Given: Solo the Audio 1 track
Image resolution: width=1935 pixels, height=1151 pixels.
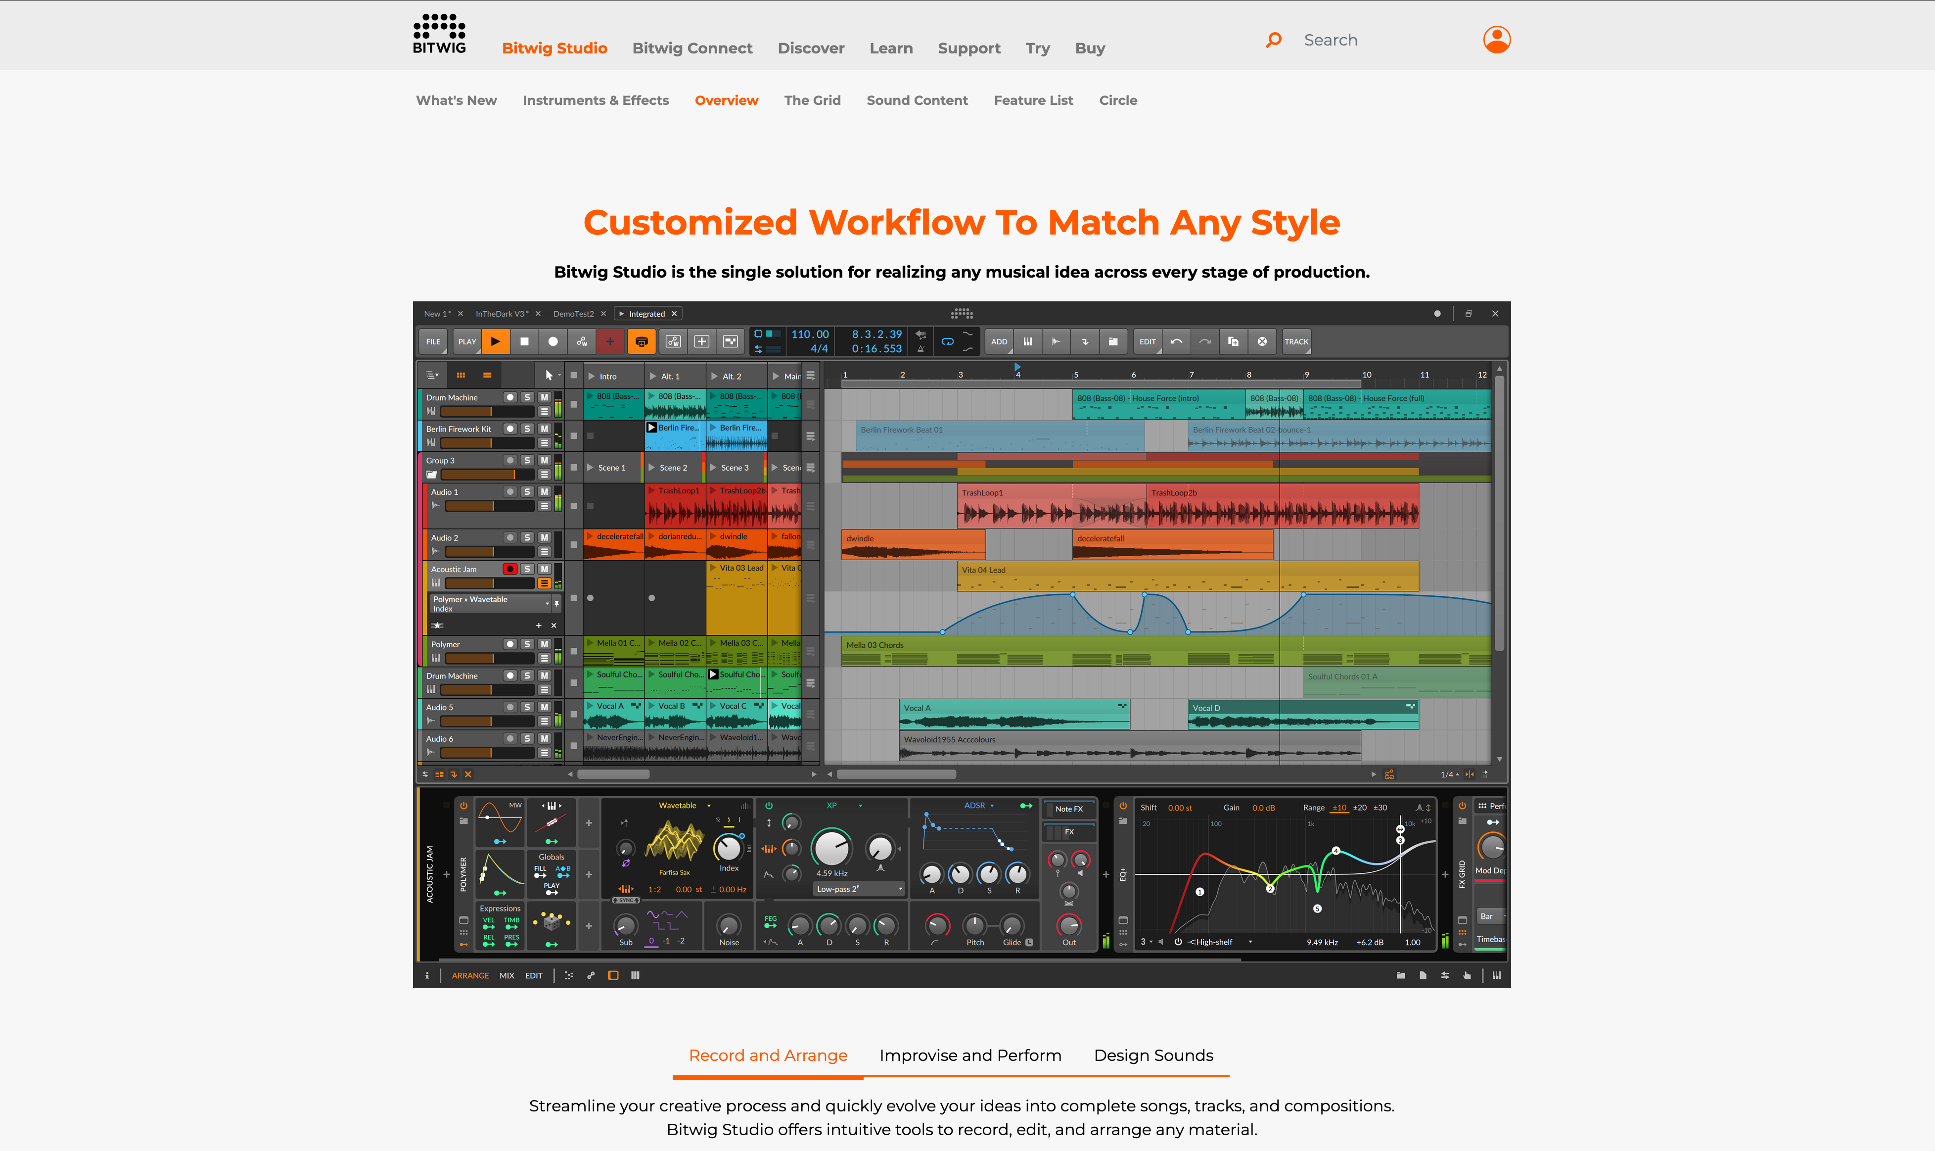Looking at the screenshot, I should 527,492.
